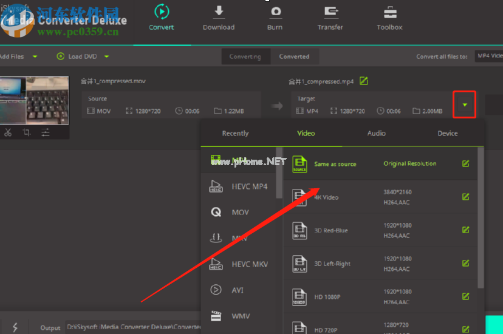The height and width of the screenshot is (334, 503).
Task: Open the Load DVD dropdown arrow
Action: pos(106,56)
